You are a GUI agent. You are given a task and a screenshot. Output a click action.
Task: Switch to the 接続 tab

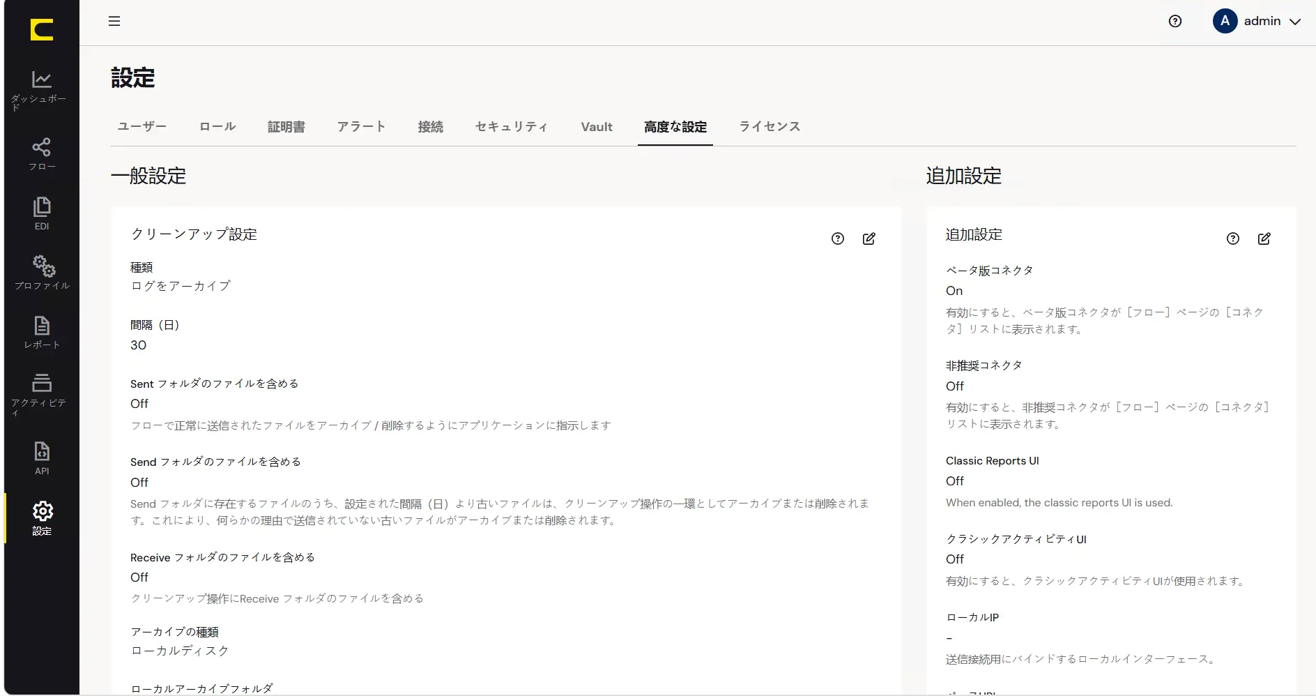click(x=431, y=127)
